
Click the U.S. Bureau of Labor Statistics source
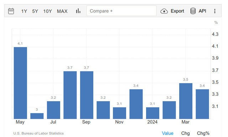[38, 133]
